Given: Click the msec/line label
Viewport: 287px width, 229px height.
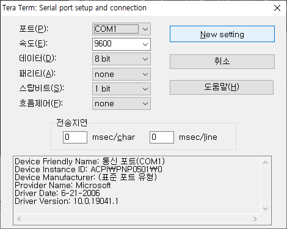Looking at the screenshot, I should [x=198, y=137].
